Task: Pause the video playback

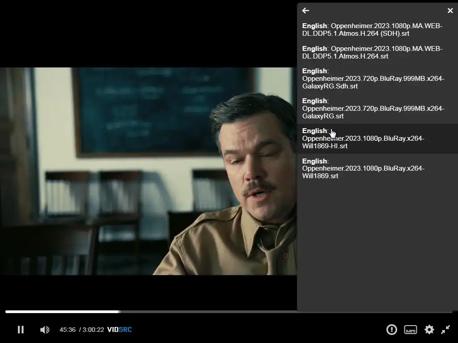Action: point(21,330)
